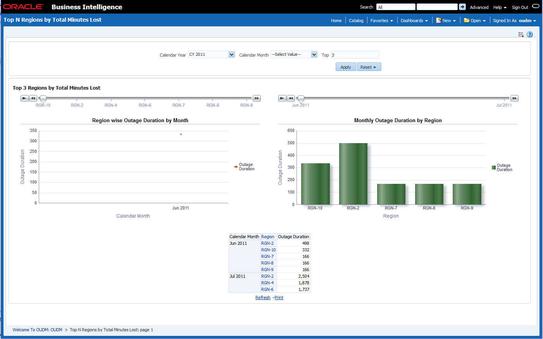Step back on the month slider
543x339 pixels.
point(291,99)
